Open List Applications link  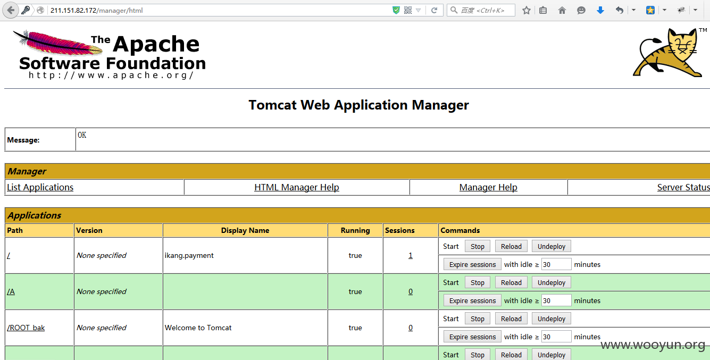(x=40, y=187)
